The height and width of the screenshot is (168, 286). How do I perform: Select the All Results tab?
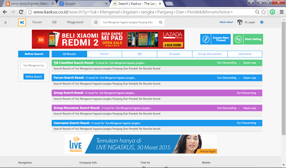69,54
